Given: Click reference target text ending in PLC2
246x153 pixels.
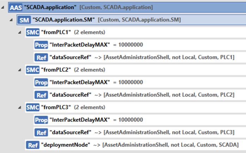Looking at the screenshot, I should 169,95.
